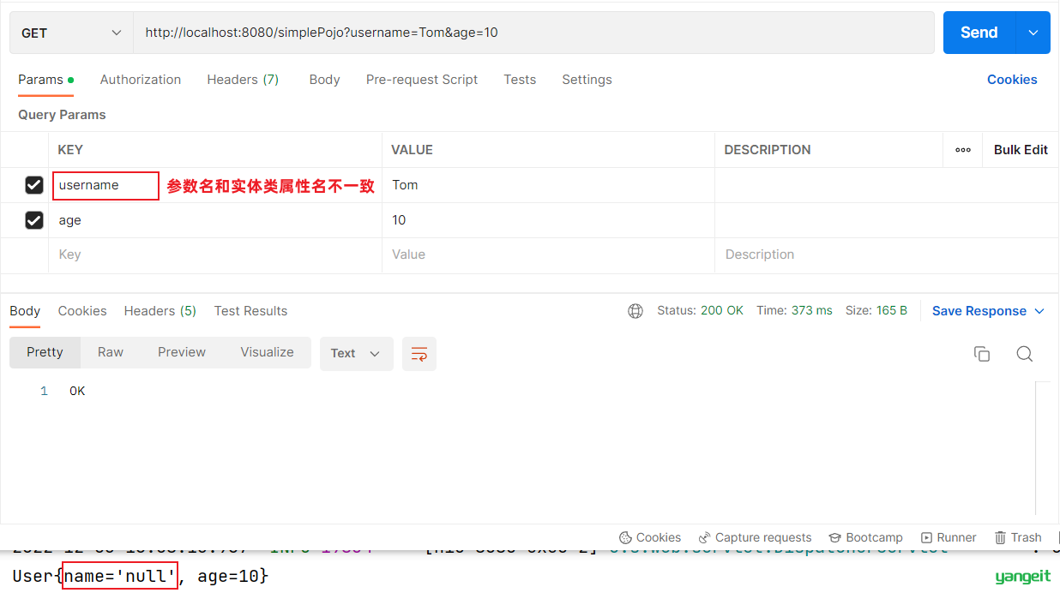Open Bootcamp in the status bar
This screenshot has width=1060, height=593.
[x=865, y=537]
